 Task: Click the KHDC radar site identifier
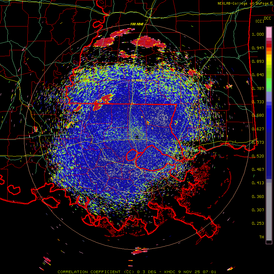coord(170,272)
